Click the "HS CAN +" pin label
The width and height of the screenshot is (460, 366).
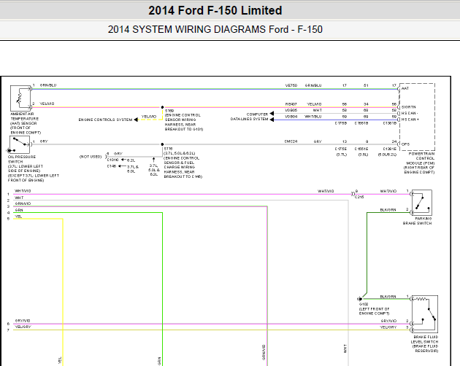pyautogui.click(x=410, y=120)
